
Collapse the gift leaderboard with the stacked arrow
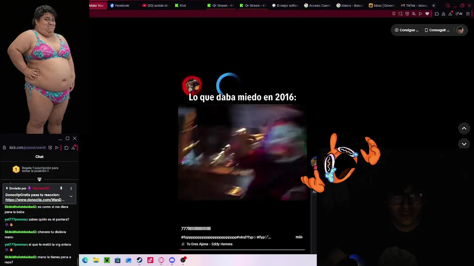tap(39, 180)
